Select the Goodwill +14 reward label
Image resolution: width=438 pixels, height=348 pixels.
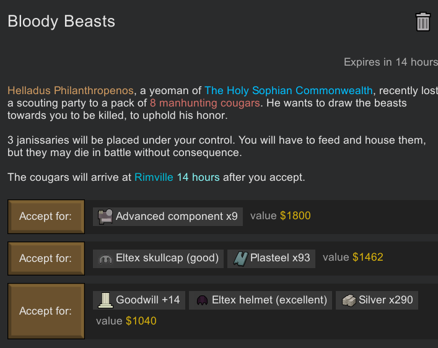(147, 300)
